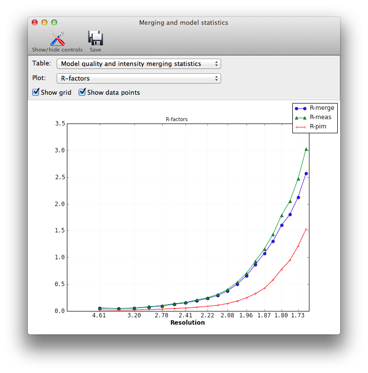
Task: Uncheck the Show data points checkbox
Action: pyautogui.click(x=82, y=92)
